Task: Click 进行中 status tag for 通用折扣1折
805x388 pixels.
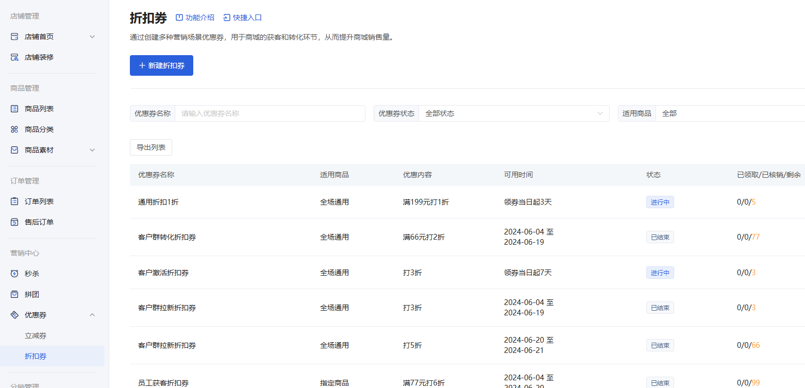Action: tap(660, 202)
